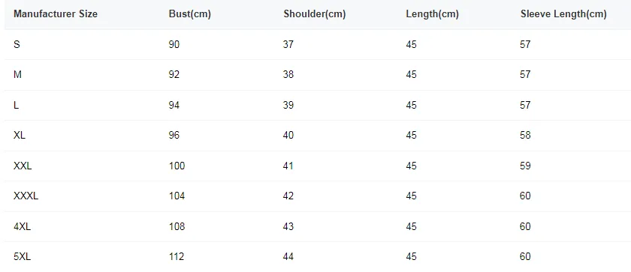
Task: Select the XXL size row label
Action: 23,166
